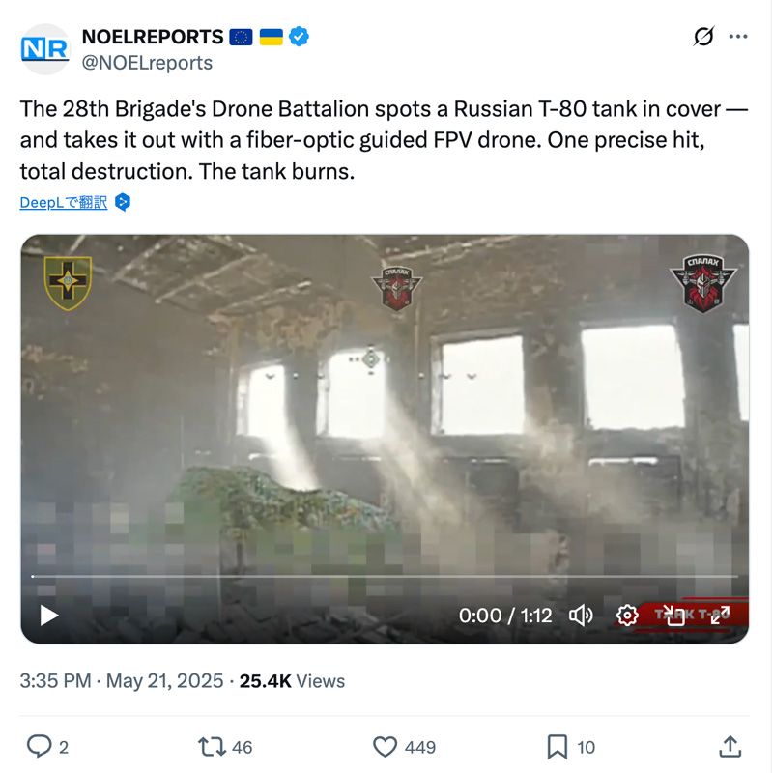Click the blue verified badge
773x773 pixels.
click(299, 37)
